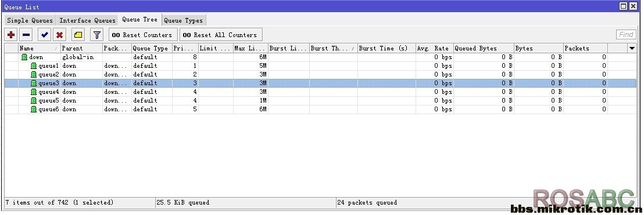
Task: Click '25.5 KiB queued' status text
Action: coord(183,202)
